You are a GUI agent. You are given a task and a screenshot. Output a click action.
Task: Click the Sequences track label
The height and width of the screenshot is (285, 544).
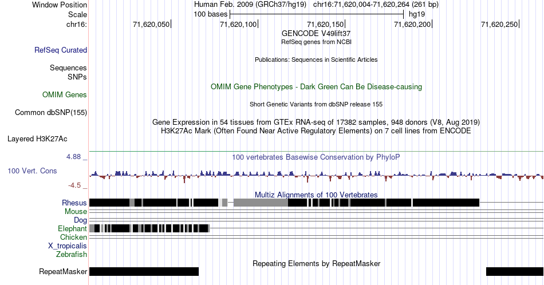[68, 68]
